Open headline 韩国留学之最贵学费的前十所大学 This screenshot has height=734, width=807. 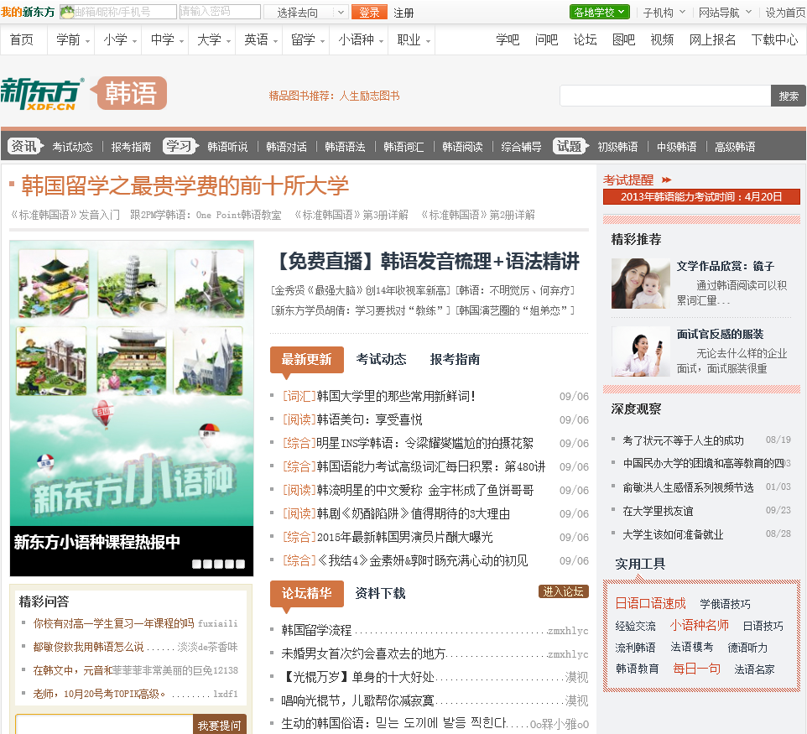coord(185,186)
